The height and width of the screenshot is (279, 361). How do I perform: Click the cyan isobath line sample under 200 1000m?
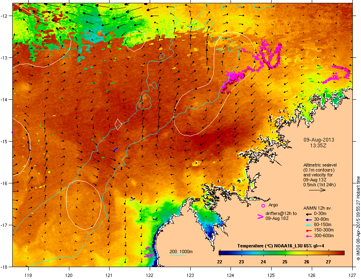[178, 255]
